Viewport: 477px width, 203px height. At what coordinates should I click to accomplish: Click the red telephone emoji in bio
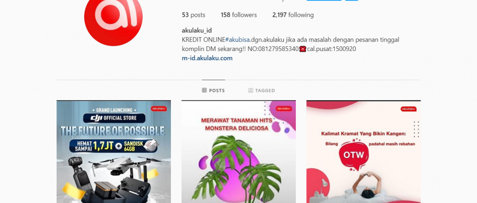(303, 49)
